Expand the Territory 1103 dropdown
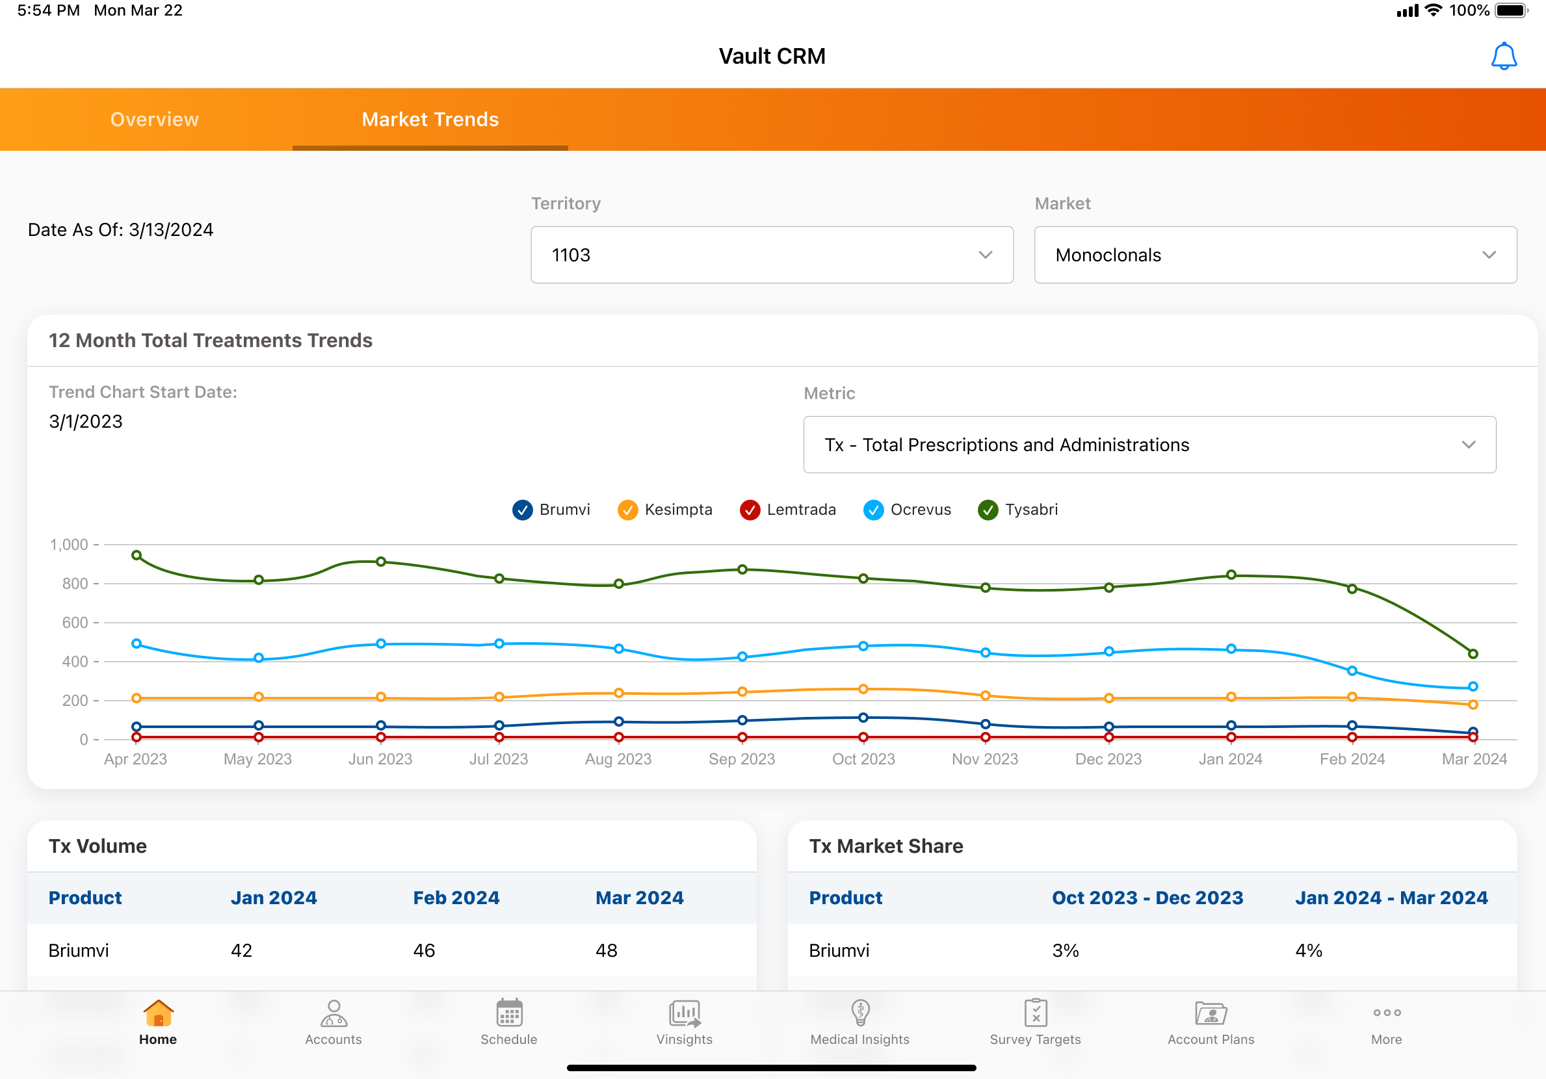This screenshot has width=1546, height=1079. 772,255
